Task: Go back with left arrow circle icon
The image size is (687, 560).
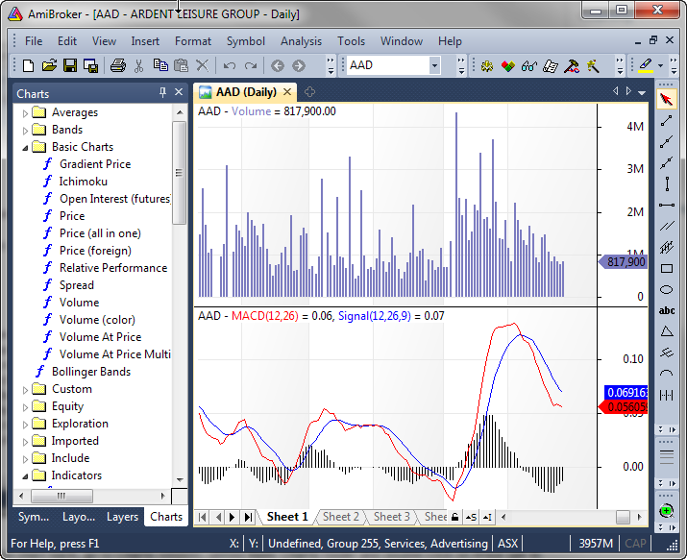Action: pos(278,65)
